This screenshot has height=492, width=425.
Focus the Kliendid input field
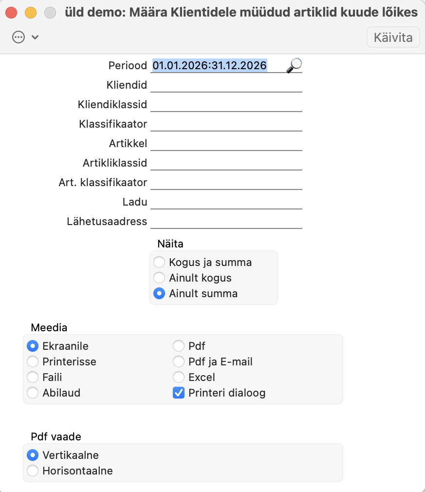pos(226,85)
